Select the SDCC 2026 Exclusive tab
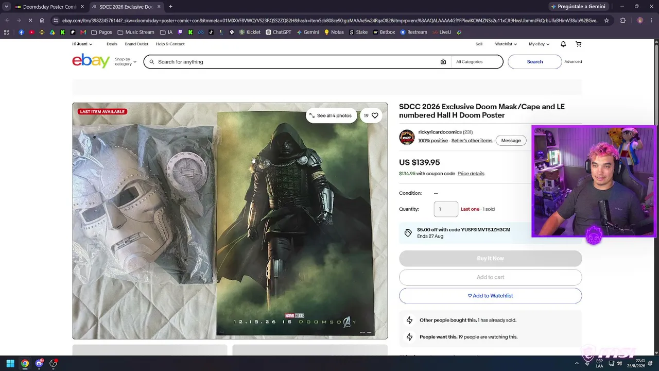The width and height of the screenshot is (659, 371). 126,7
